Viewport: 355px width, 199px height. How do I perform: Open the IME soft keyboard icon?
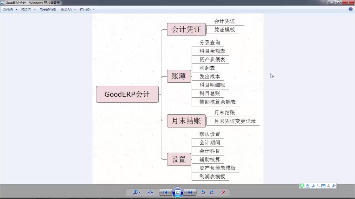coord(323,186)
